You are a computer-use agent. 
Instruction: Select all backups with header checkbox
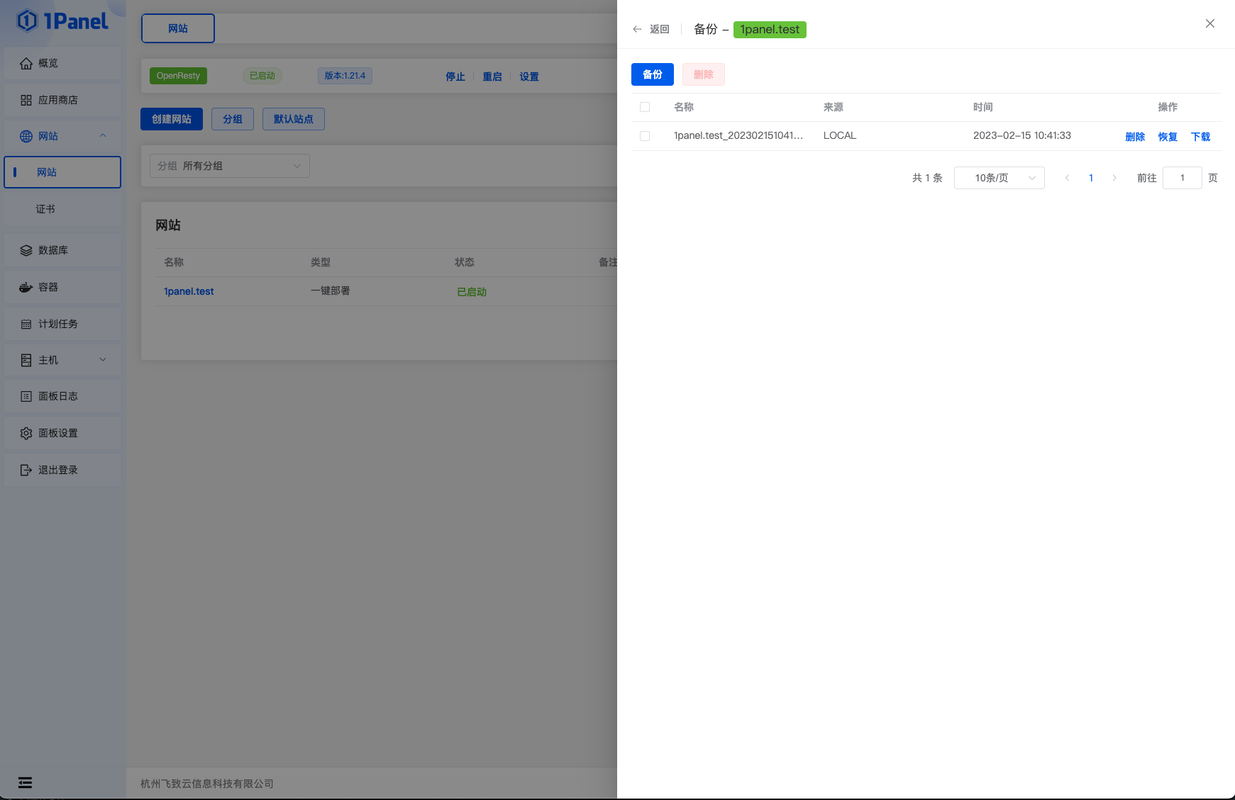[645, 107]
